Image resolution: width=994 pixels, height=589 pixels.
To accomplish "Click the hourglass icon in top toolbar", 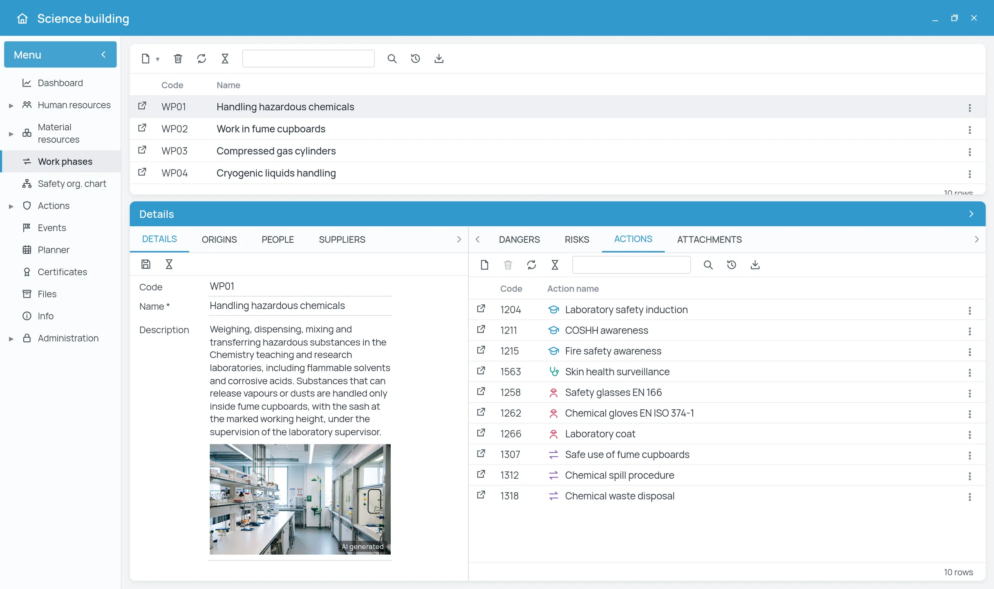I will coord(225,59).
